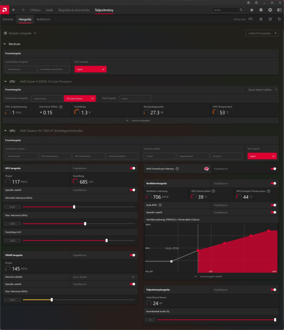Toggle Ventilátorhangolás switch
284x330 pixels.
[273, 183]
